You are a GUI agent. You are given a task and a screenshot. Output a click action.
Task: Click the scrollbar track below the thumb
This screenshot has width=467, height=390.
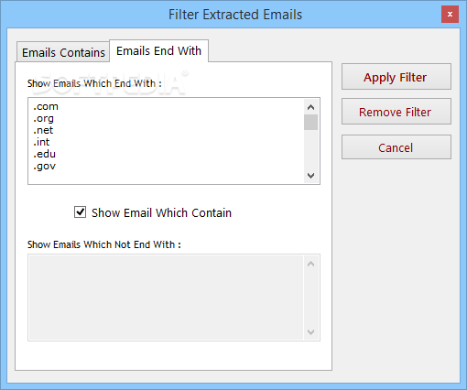(310, 149)
